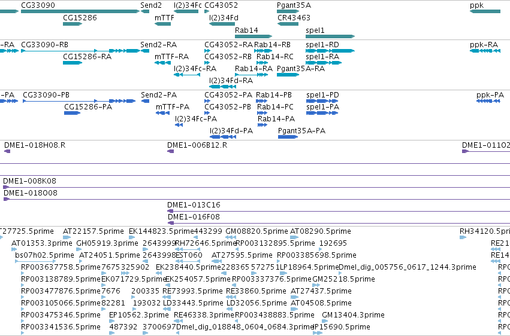This screenshot has width=510, height=336.
Task: Select the AT22157.5prime EST label
Action: [x=93, y=231]
